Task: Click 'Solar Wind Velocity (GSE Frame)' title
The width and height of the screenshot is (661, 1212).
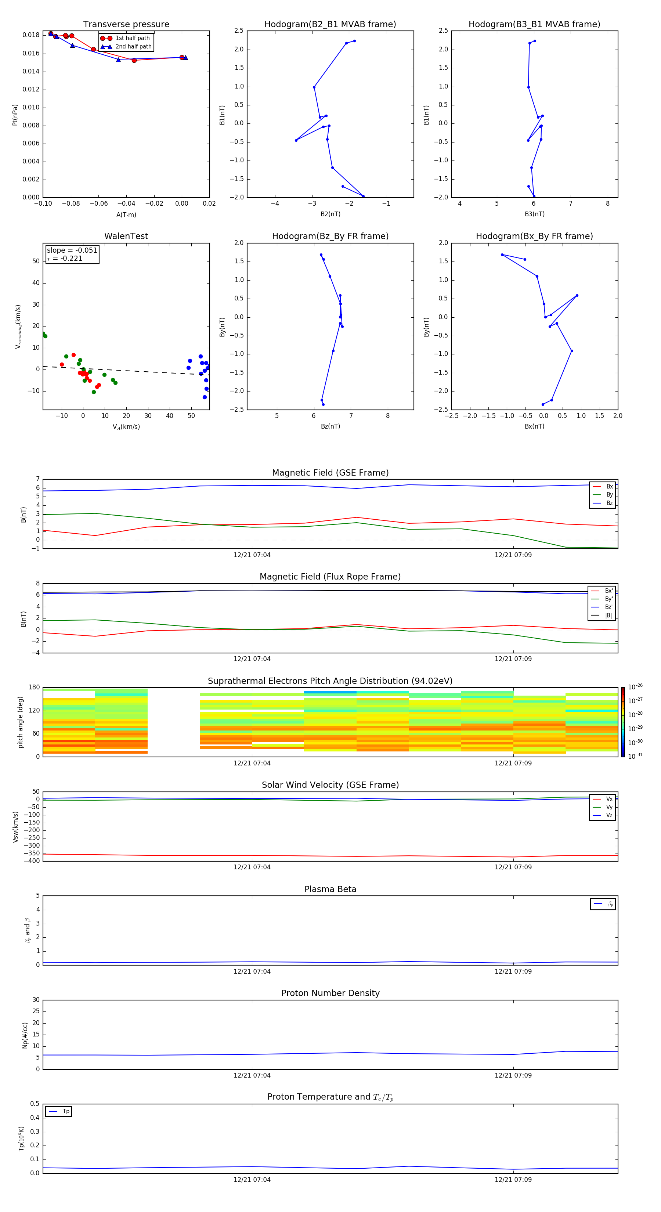Action: 330,785
